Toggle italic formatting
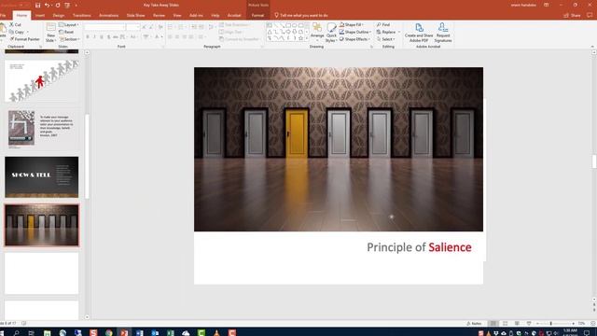597x336 pixels. click(94, 37)
